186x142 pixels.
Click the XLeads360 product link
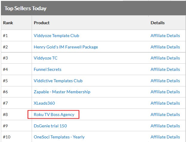tap(44, 103)
